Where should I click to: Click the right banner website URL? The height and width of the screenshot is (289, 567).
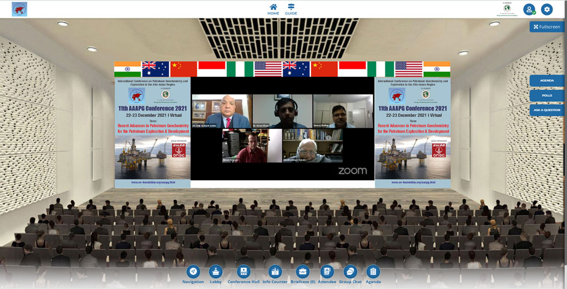pos(414,183)
